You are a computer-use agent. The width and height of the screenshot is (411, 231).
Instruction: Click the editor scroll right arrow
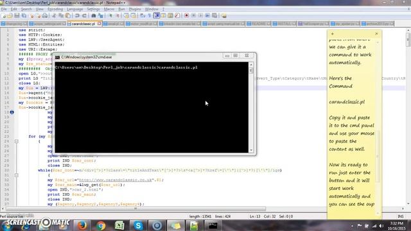click(403, 209)
